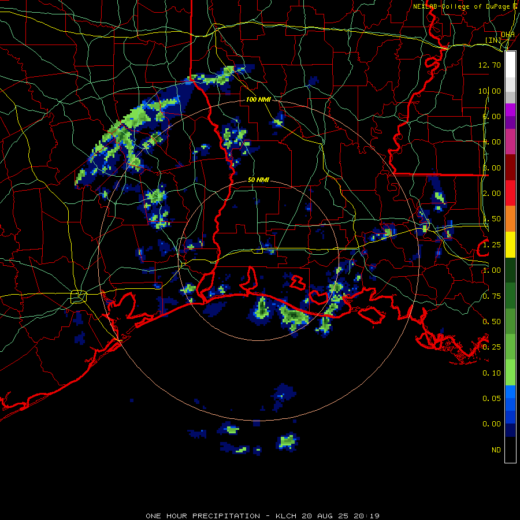This screenshot has height=520, width=520.
Task: Select the dark purple legend swatch
Action: [510, 122]
